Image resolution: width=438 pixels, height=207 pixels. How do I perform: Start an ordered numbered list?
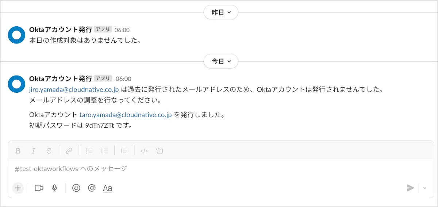click(x=89, y=150)
